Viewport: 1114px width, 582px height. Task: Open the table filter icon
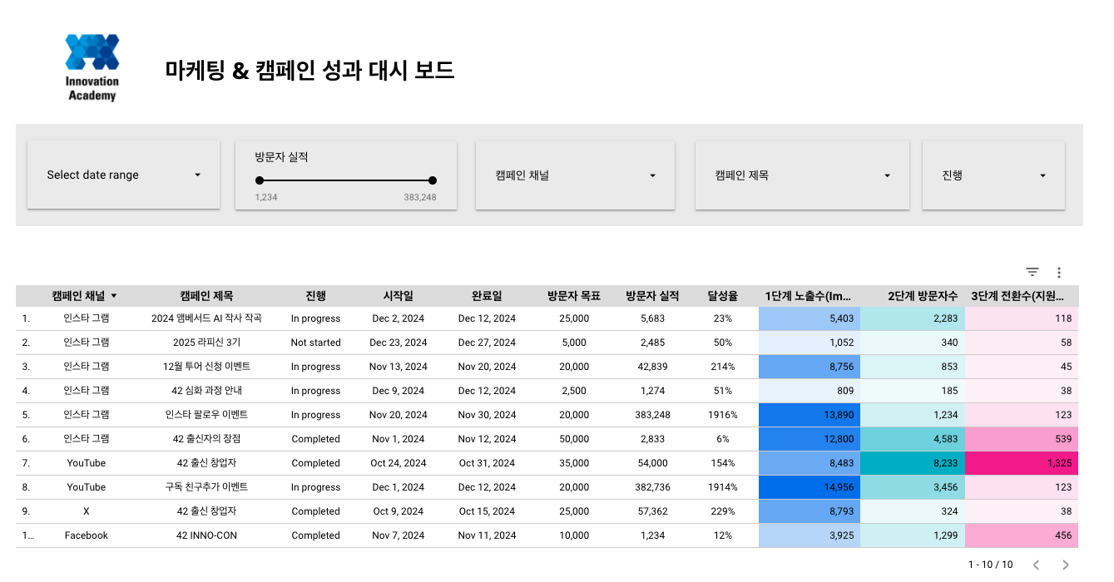[1032, 272]
